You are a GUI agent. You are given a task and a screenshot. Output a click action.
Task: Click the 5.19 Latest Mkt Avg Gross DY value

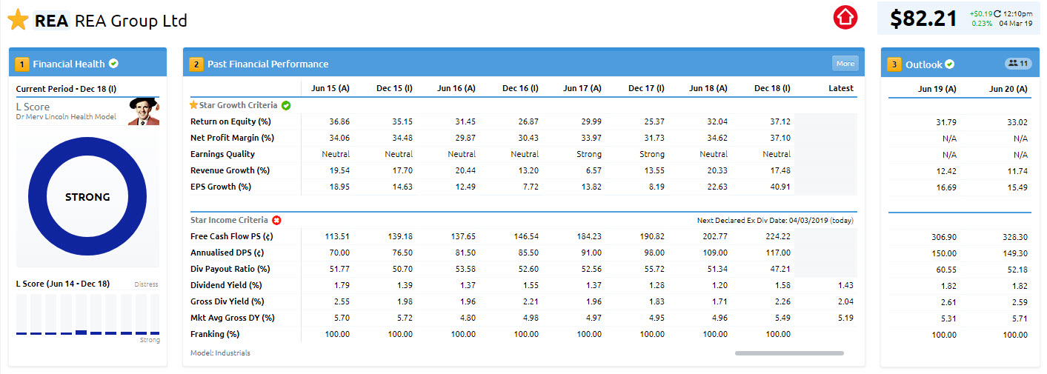(x=845, y=318)
